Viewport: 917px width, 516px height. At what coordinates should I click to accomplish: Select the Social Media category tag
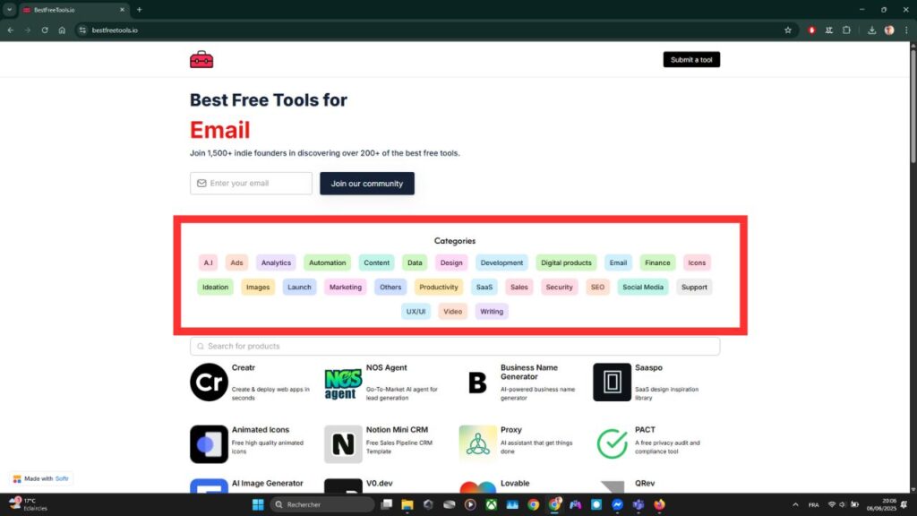pos(643,288)
